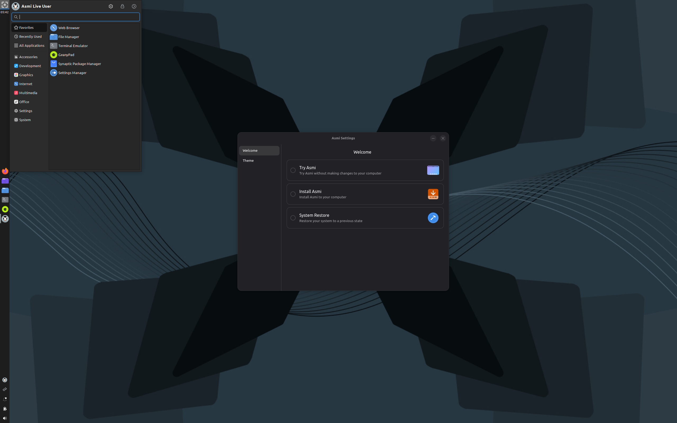This screenshot has height=423, width=677.
Task: Open the notifications bell tray icon
Action: coord(5,399)
